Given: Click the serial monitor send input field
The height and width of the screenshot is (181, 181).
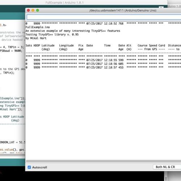Looking at the screenshot, I should coord(104,17).
